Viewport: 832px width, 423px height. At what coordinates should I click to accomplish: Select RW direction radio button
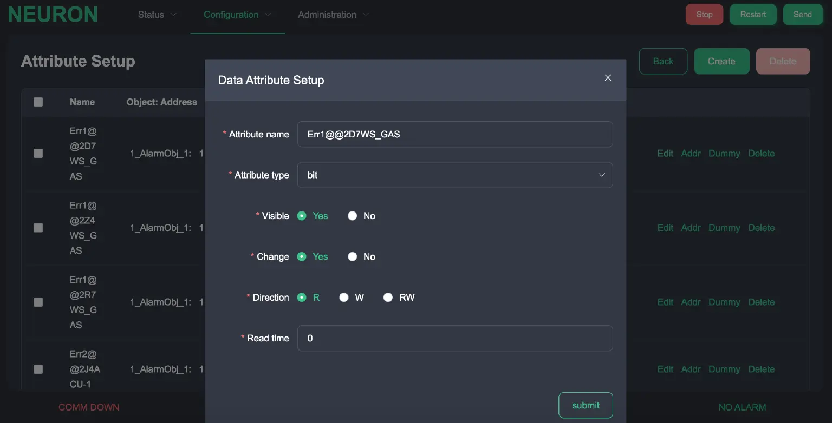coord(388,298)
